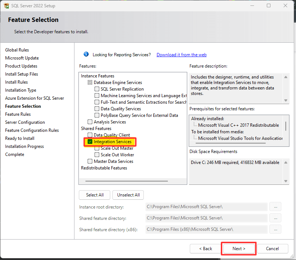Check the Scale Out Master box

pos(97,148)
